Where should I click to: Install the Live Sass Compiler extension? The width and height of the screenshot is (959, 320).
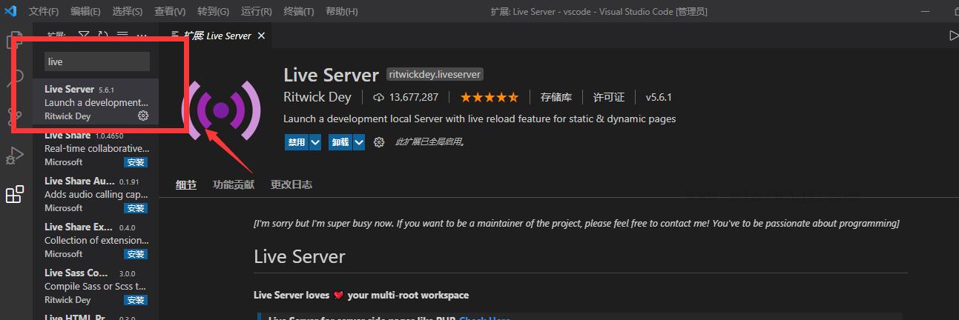136,300
